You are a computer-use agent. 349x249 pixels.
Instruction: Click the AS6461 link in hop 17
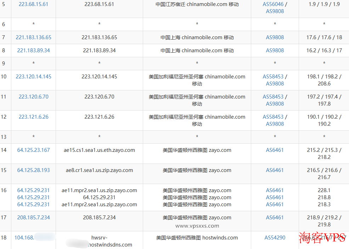click(275, 218)
